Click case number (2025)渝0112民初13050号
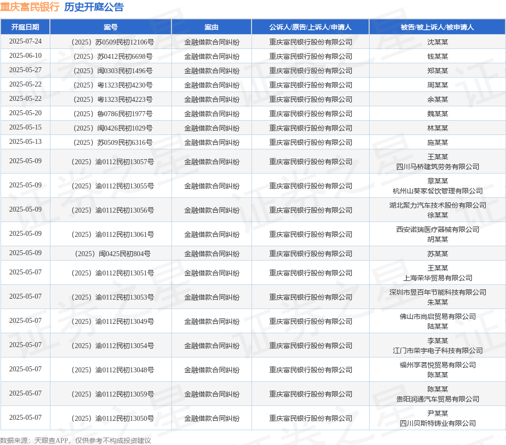The height and width of the screenshot is (445, 506). 112,418
